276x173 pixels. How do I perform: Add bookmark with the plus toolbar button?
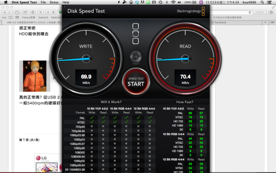point(41,13)
